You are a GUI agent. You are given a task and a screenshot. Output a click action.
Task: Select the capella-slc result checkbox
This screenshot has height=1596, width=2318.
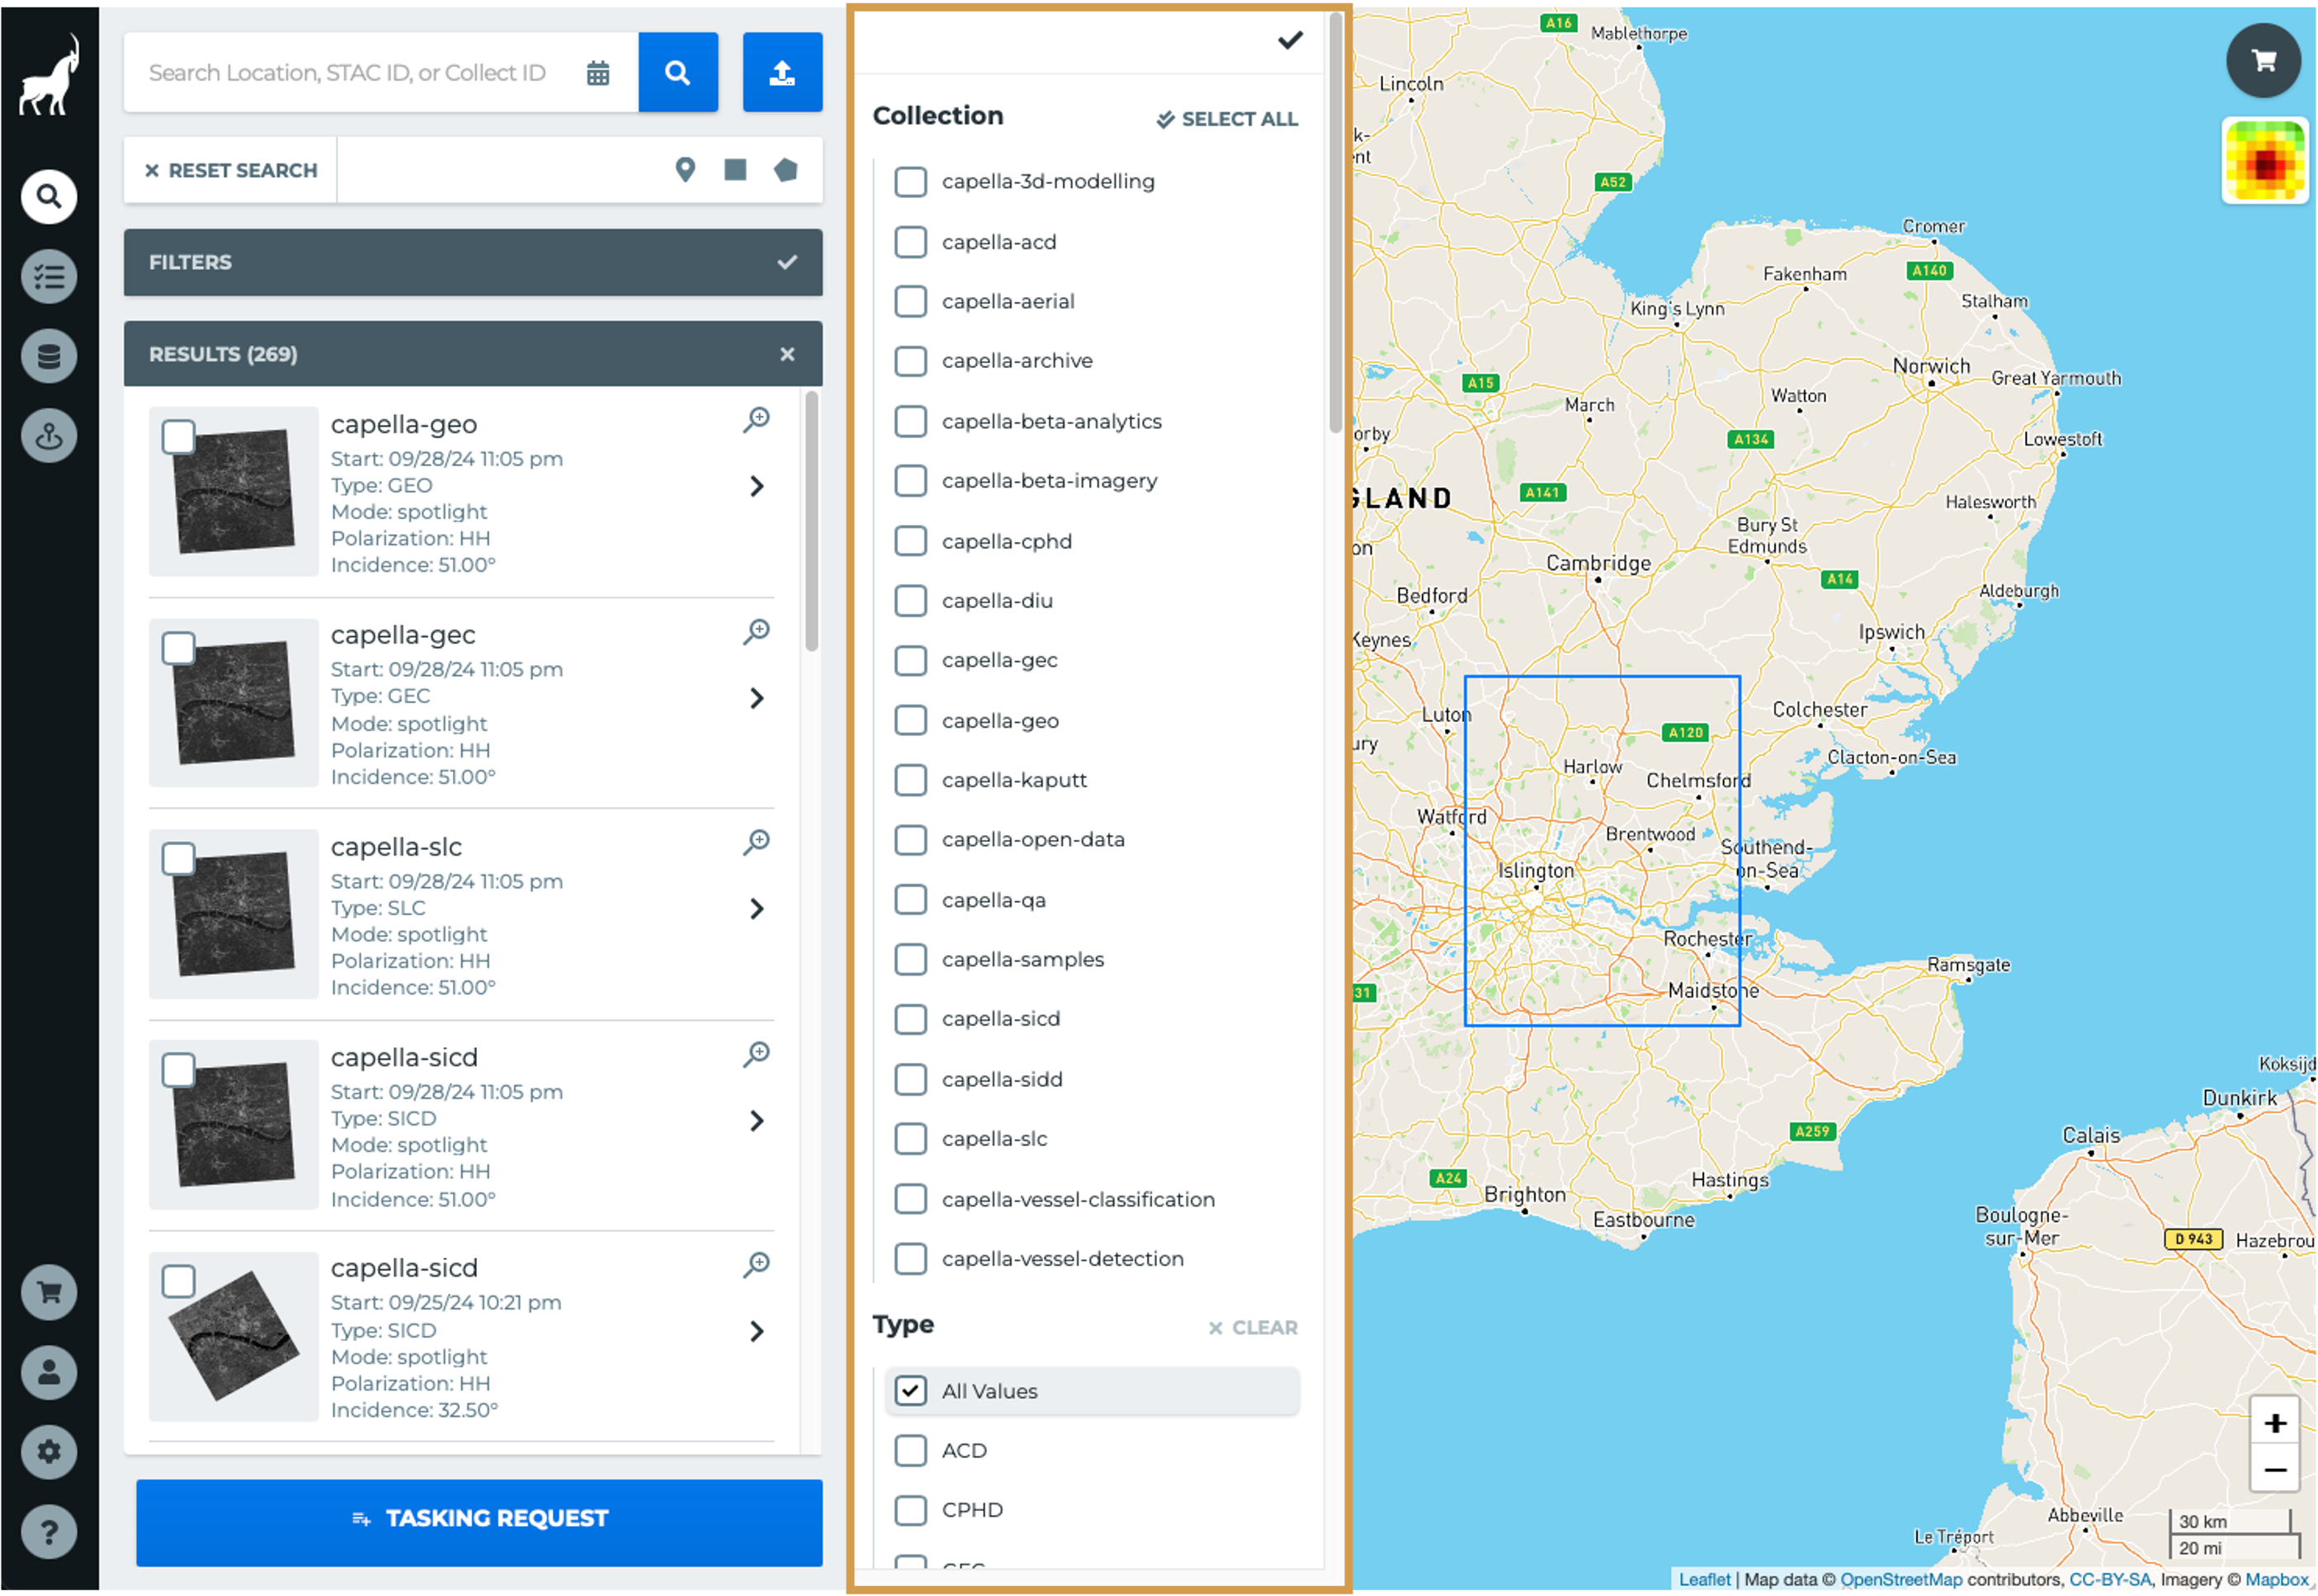[x=178, y=859]
